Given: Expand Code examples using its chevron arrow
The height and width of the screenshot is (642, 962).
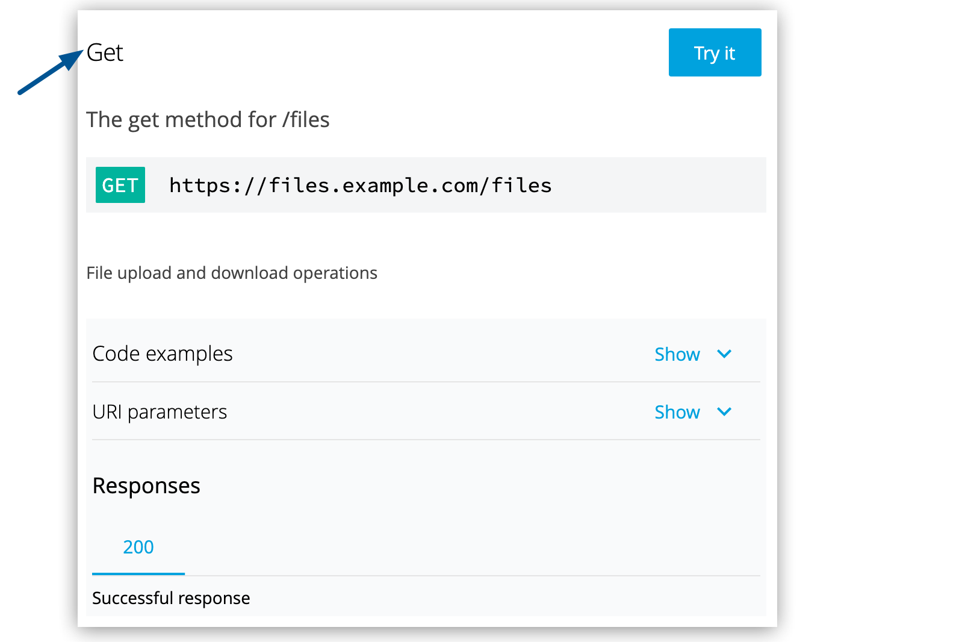Looking at the screenshot, I should click(x=724, y=354).
